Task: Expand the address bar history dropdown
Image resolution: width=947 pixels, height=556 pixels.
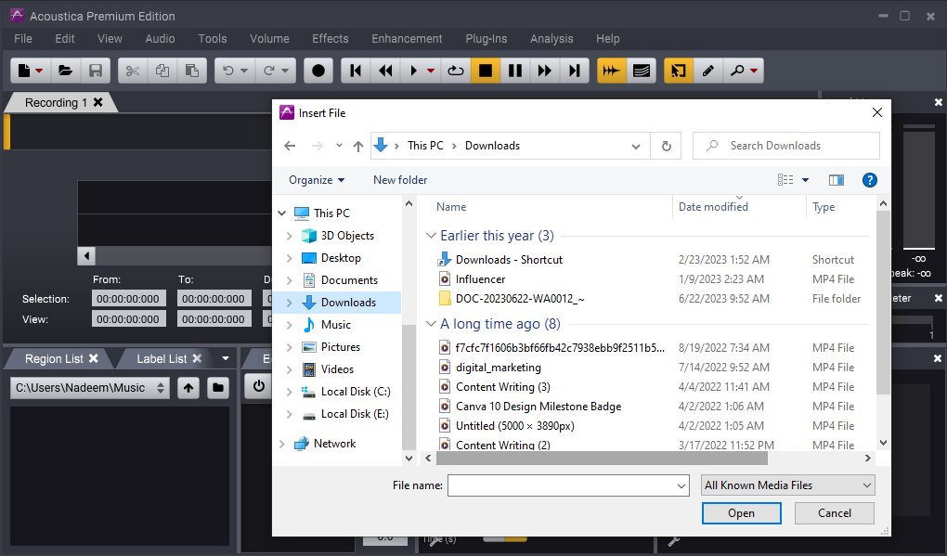Action: pos(636,146)
